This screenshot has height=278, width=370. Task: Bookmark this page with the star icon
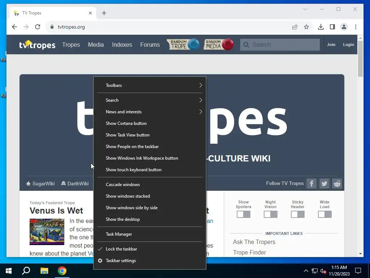[x=306, y=27]
